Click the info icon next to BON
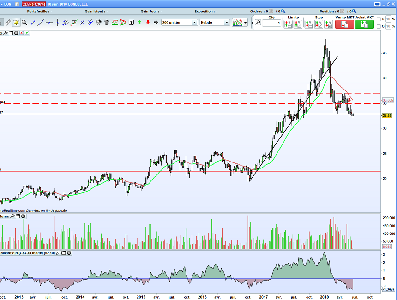Viewport: 397px width, 300px height. coord(17,4)
